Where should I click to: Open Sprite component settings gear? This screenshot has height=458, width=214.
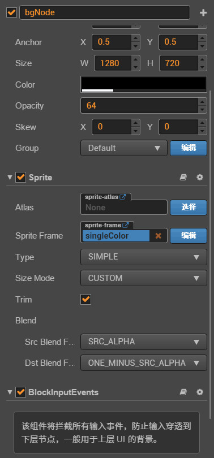200,178
